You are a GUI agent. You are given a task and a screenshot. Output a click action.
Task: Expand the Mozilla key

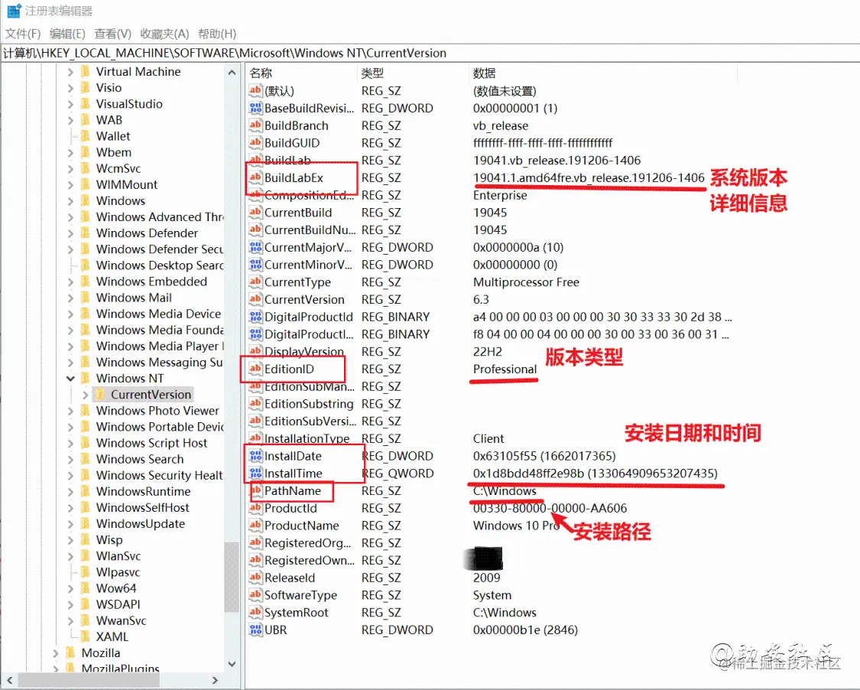(x=55, y=653)
